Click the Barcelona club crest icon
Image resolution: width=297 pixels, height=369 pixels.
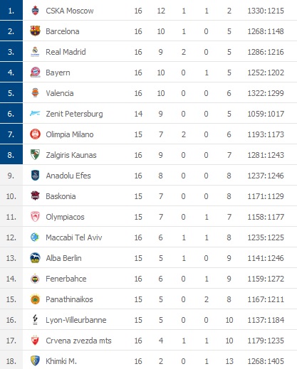point(35,31)
